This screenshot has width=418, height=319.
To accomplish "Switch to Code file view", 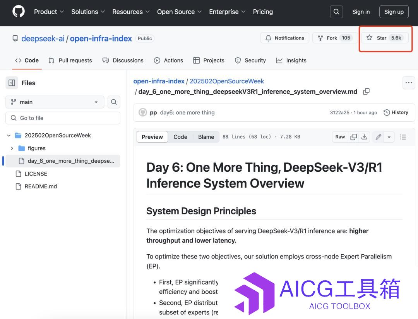I will coord(180,137).
